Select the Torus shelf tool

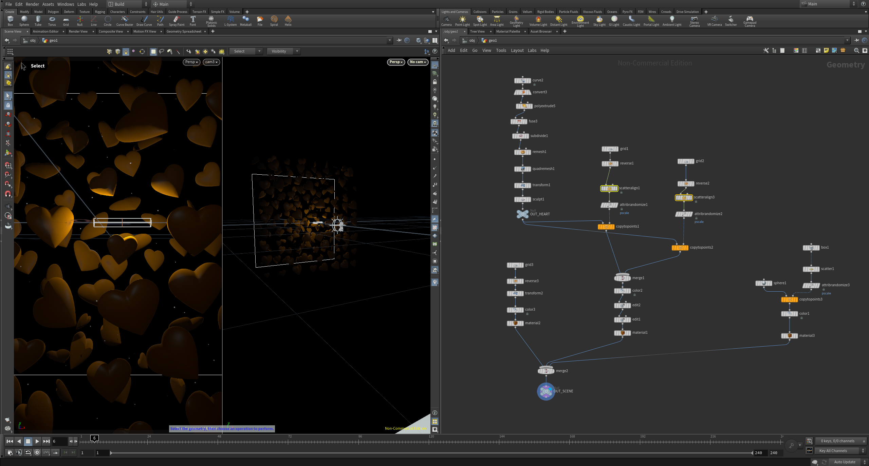(52, 21)
